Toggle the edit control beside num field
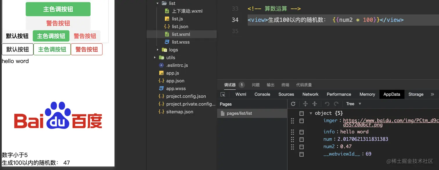Viewport: 439px width, 170px height. [x=301, y=139]
